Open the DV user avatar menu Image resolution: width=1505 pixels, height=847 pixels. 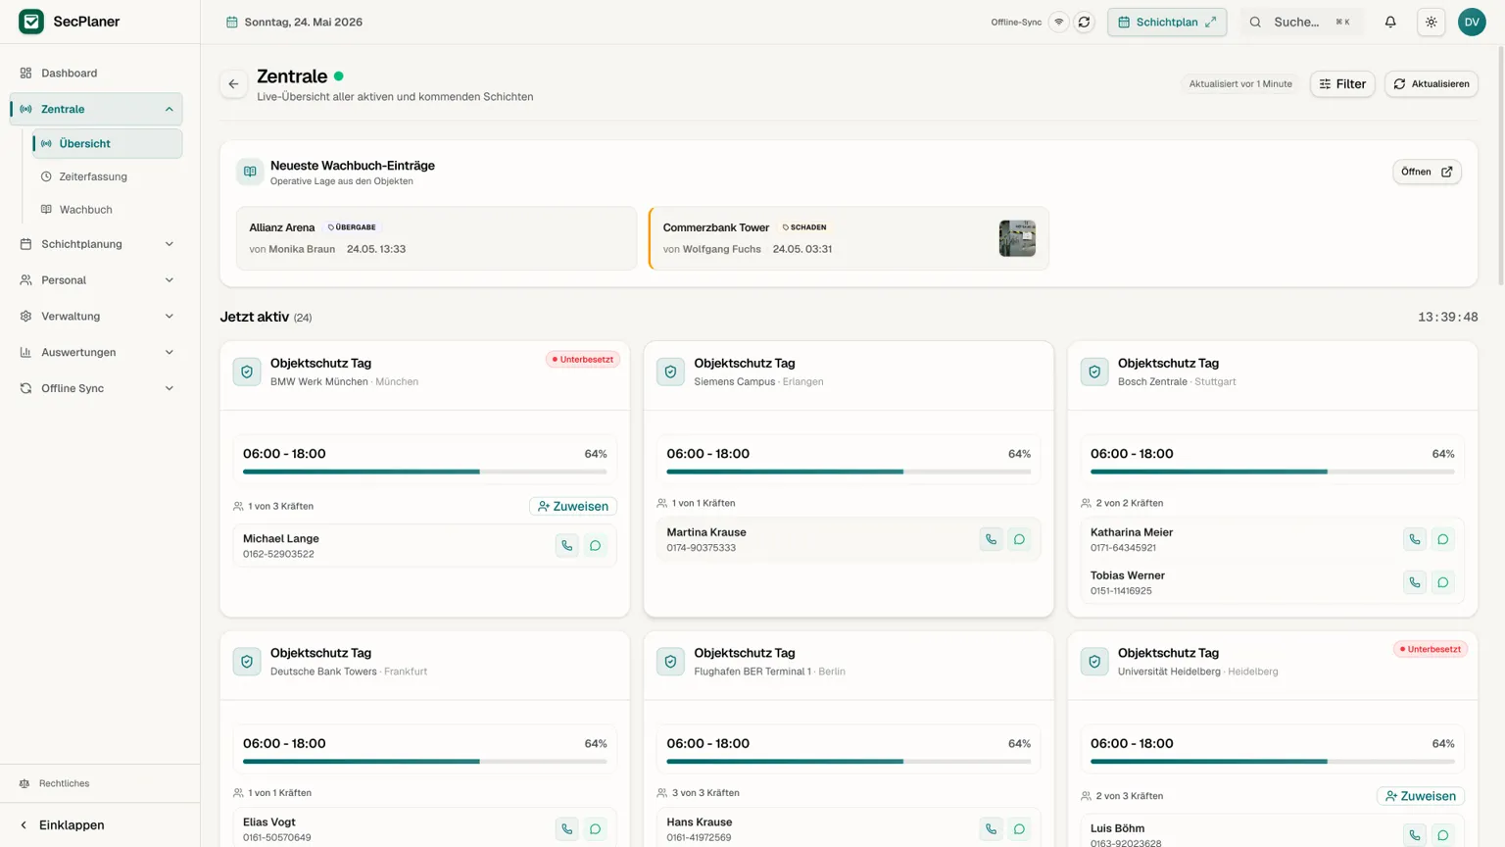point(1472,22)
